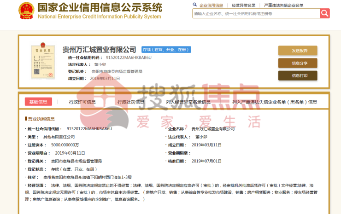The image size is (341, 214).
Task: Switch to the 行政处罚信息 tab
Action: pyautogui.click(x=131, y=102)
